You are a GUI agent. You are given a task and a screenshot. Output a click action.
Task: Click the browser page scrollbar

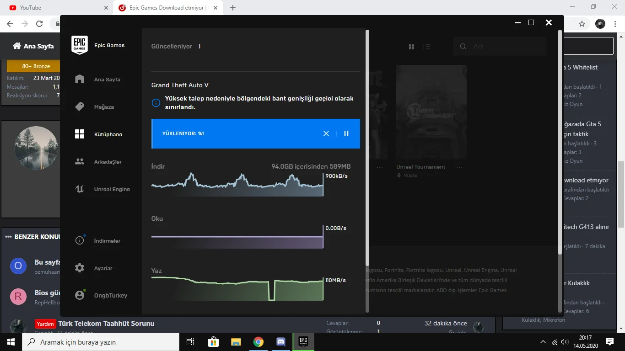pyautogui.click(x=621, y=194)
